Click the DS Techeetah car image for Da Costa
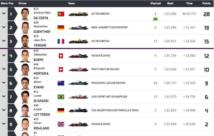This screenshot has height=136, width=214. 78,14
